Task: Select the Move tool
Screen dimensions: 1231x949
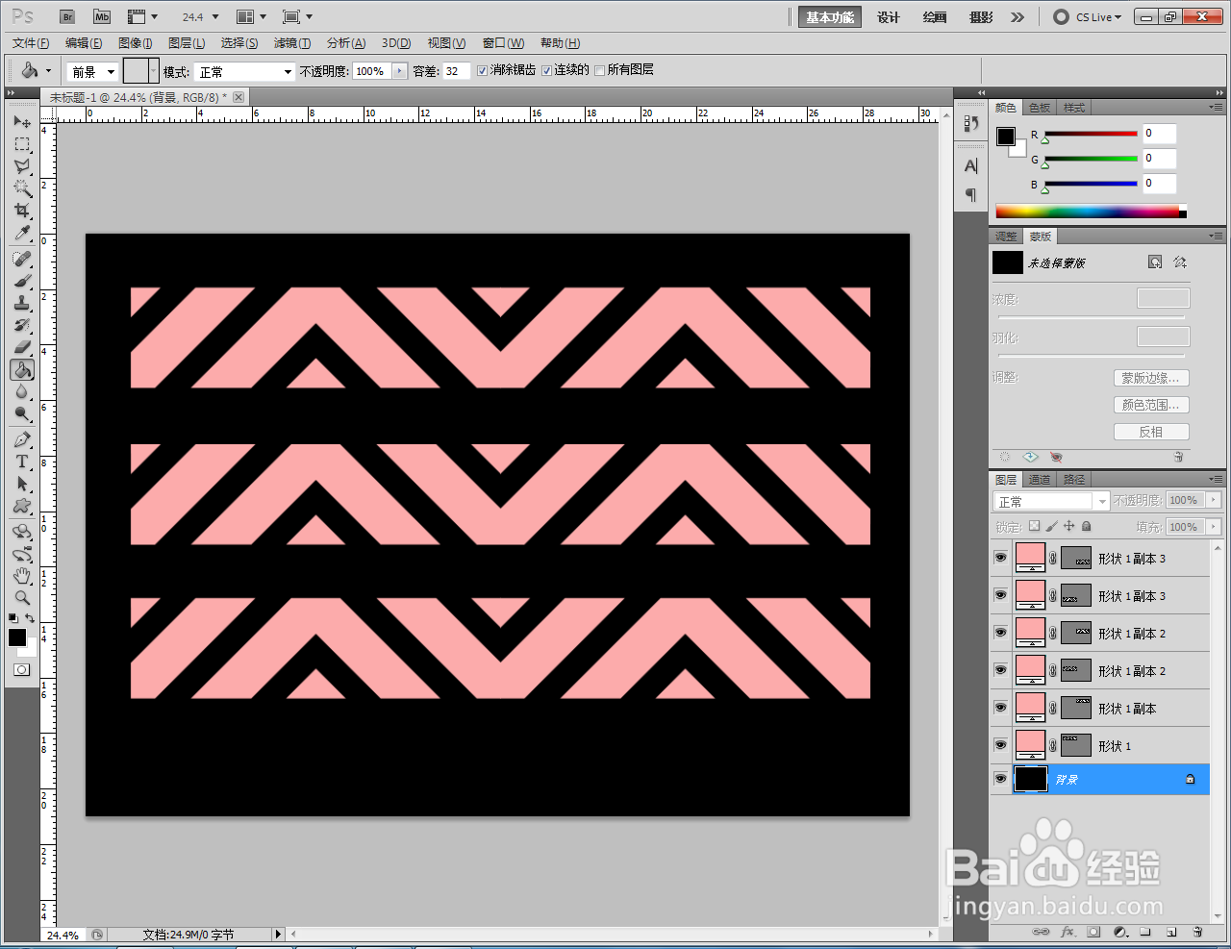Action: pyautogui.click(x=22, y=122)
